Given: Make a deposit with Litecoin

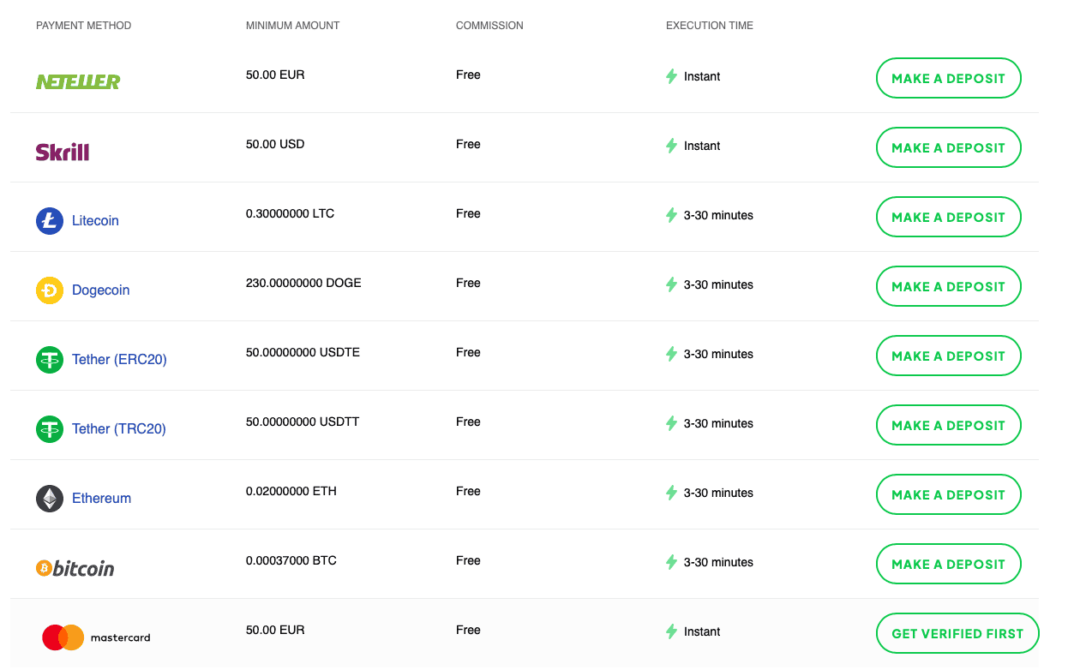Looking at the screenshot, I should pyautogui.click(x=948, y=217).
